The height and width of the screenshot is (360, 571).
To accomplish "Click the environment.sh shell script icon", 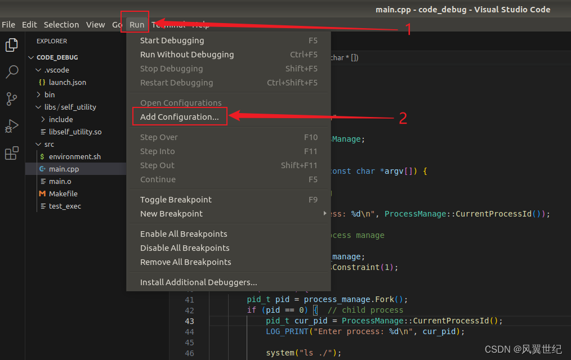I will coord(42,157).
